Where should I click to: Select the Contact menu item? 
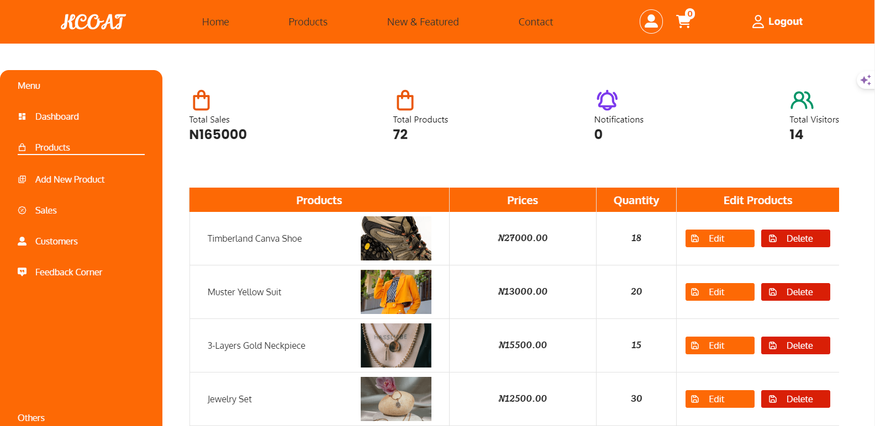(x=535, y=22)
